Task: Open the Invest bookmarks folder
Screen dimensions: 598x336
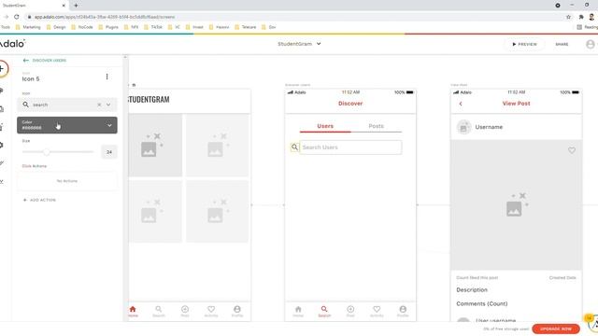Action: 194,27
